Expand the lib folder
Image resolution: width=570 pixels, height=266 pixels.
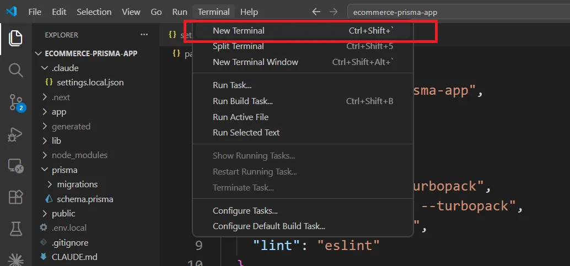click(44, 140)
